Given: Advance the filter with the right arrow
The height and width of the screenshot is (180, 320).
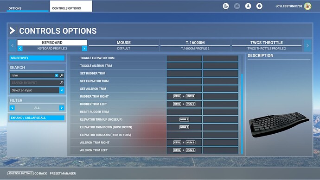Looking at the screenshot, I should pyautogui.click(x=62, y=108).
